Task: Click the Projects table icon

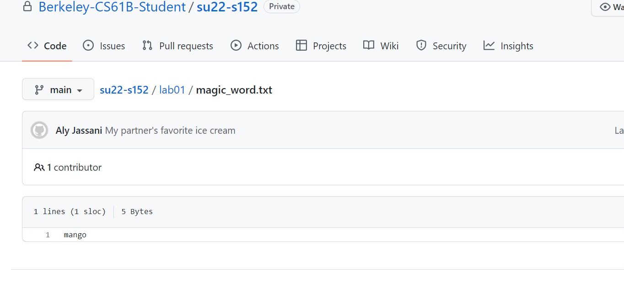Action: tap(301, 46)
